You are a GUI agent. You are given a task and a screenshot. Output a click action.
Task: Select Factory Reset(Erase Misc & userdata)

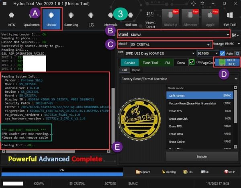point(200,103)
